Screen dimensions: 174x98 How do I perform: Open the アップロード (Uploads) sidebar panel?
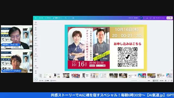tap(36, 44)
